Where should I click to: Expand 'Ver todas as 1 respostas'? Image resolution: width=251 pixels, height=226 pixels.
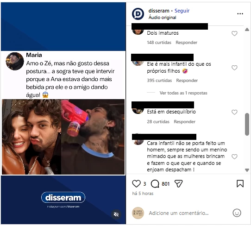(183, 93)
